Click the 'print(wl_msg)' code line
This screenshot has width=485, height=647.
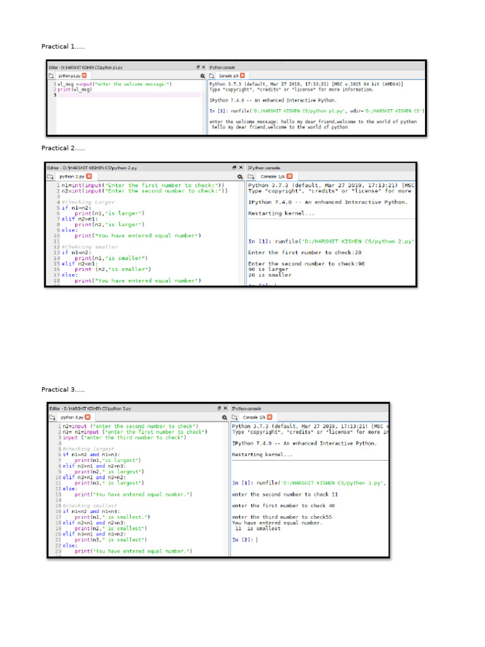[x=75, y=90]
